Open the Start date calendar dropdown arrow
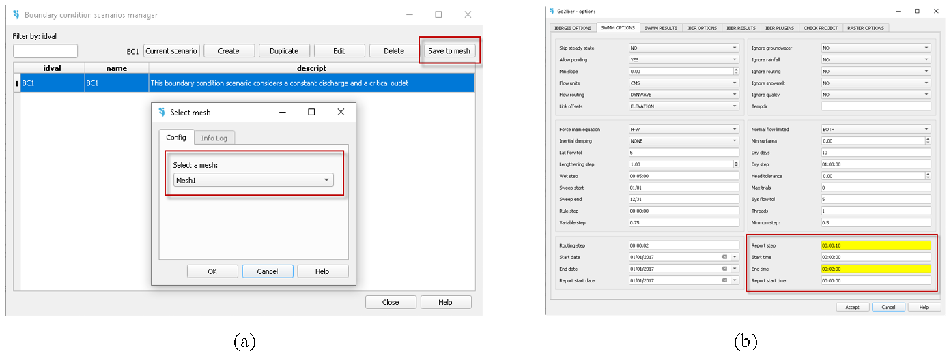The width and height of the screenshot is (949, 358). tap(735, 257)
